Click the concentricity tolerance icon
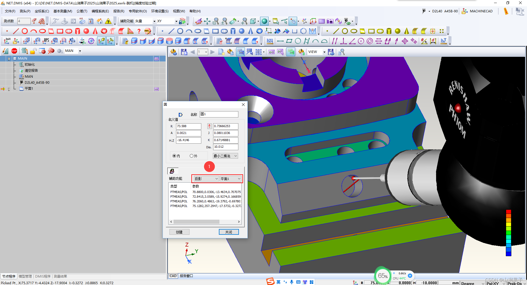 (x=370, y=41)
